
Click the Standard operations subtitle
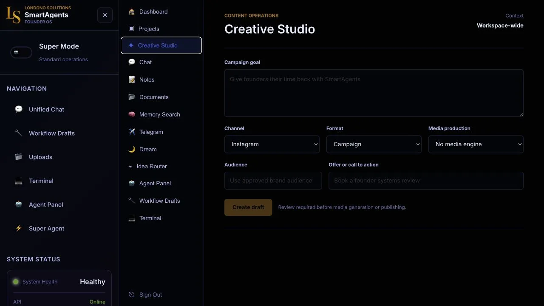pyautogui.click(x=63, y=59)
